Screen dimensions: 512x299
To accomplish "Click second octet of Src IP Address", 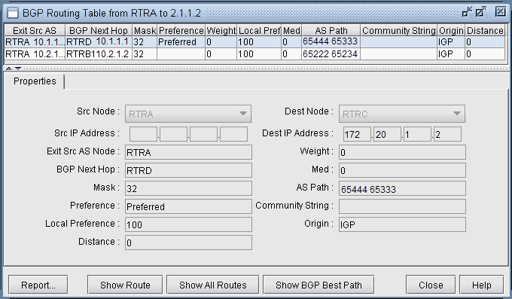I will click(173, 134).
